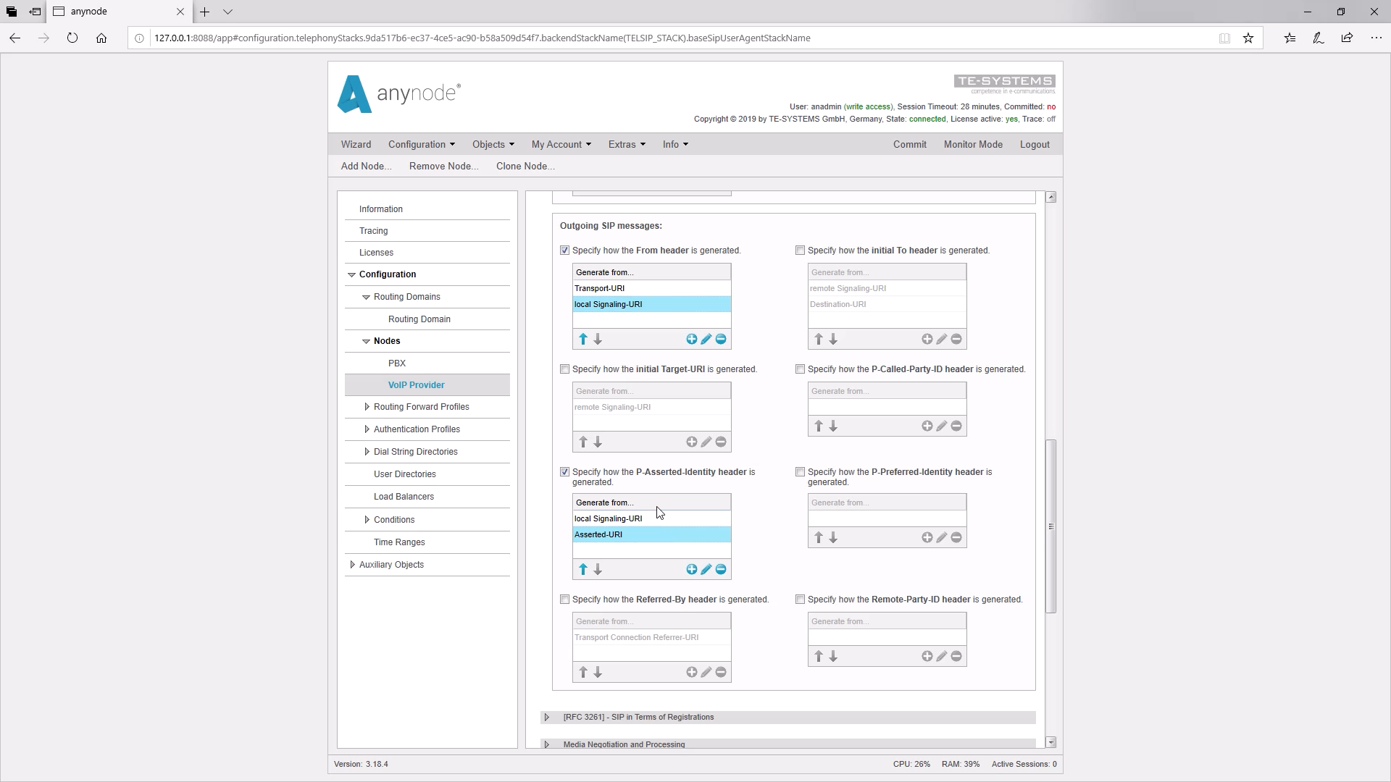
Task: Click Clone Node...
Action: 525,166
